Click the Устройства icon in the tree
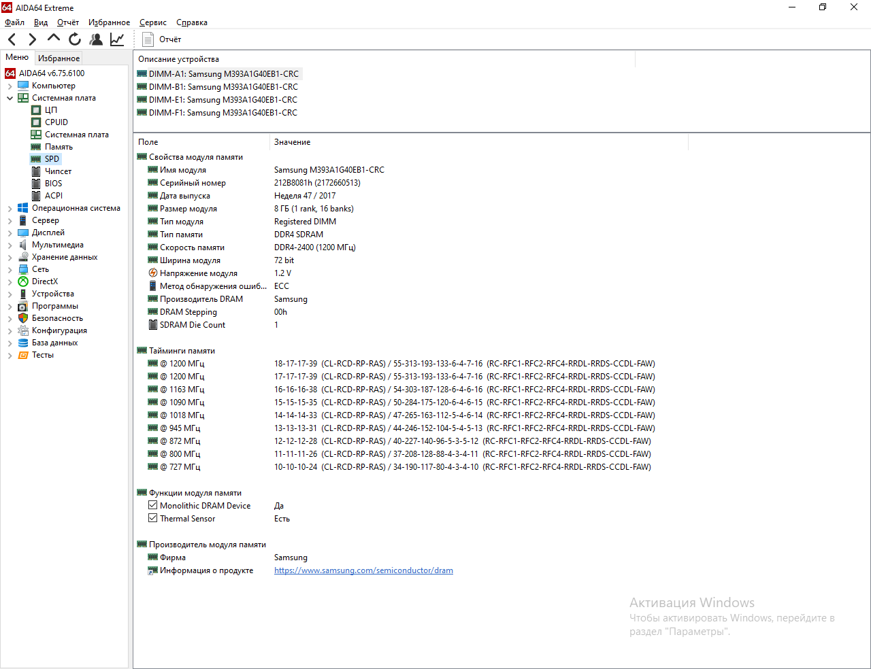 (23, 294)
